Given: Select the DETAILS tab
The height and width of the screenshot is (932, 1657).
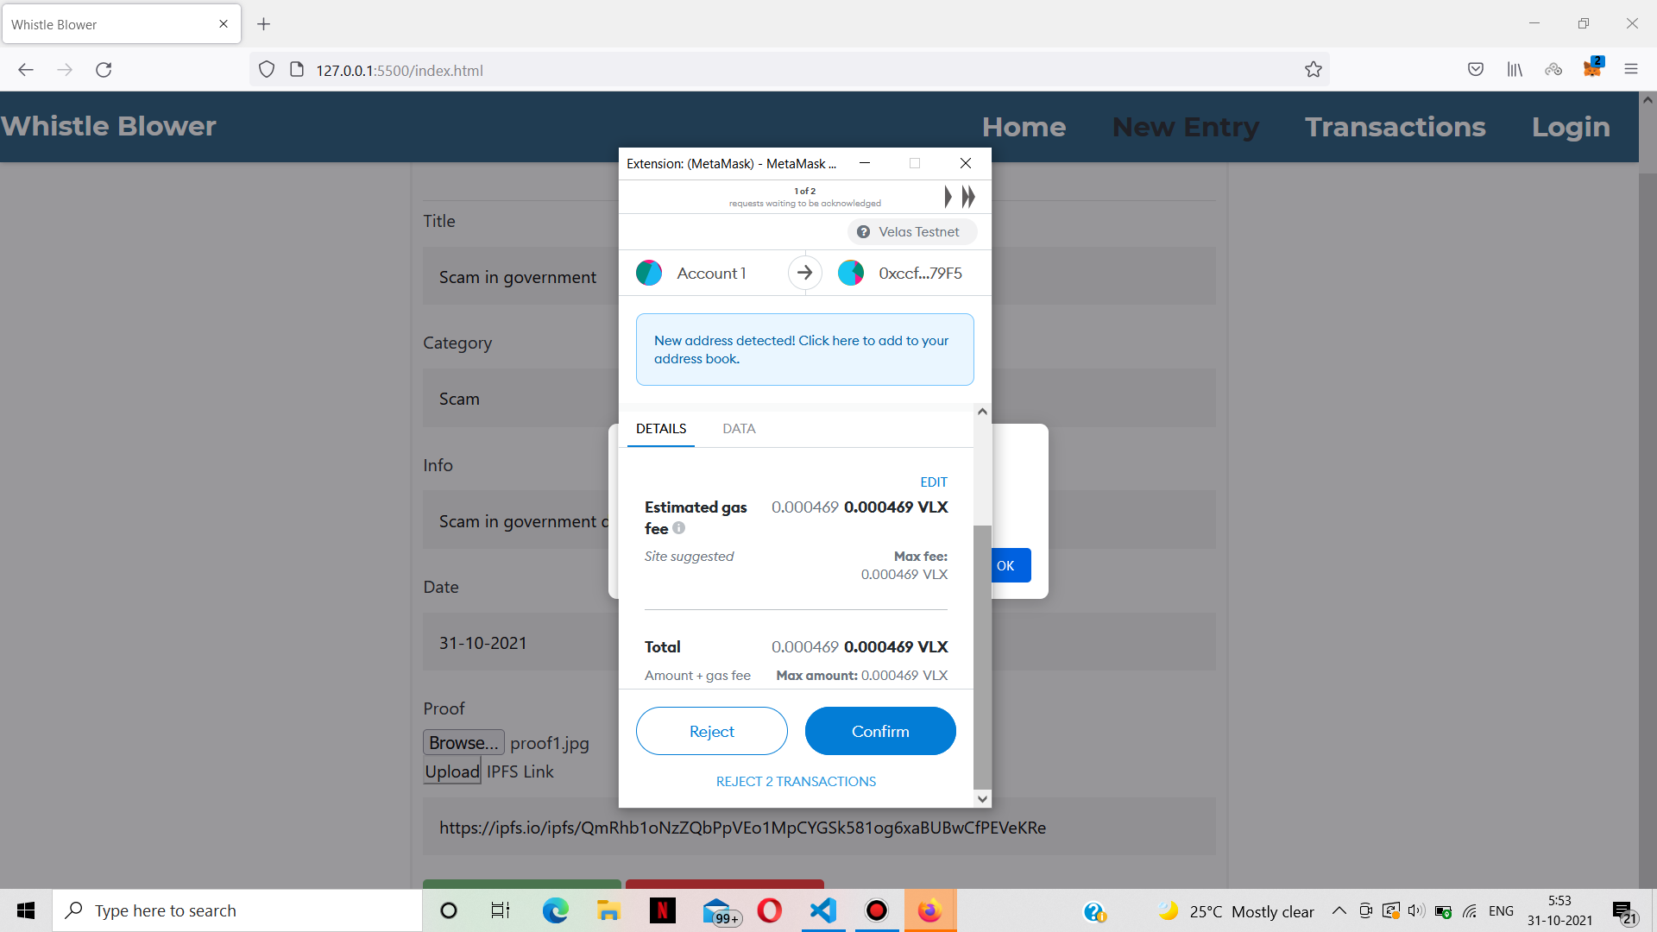Looking at the screenshot, I should click(661, 429).
